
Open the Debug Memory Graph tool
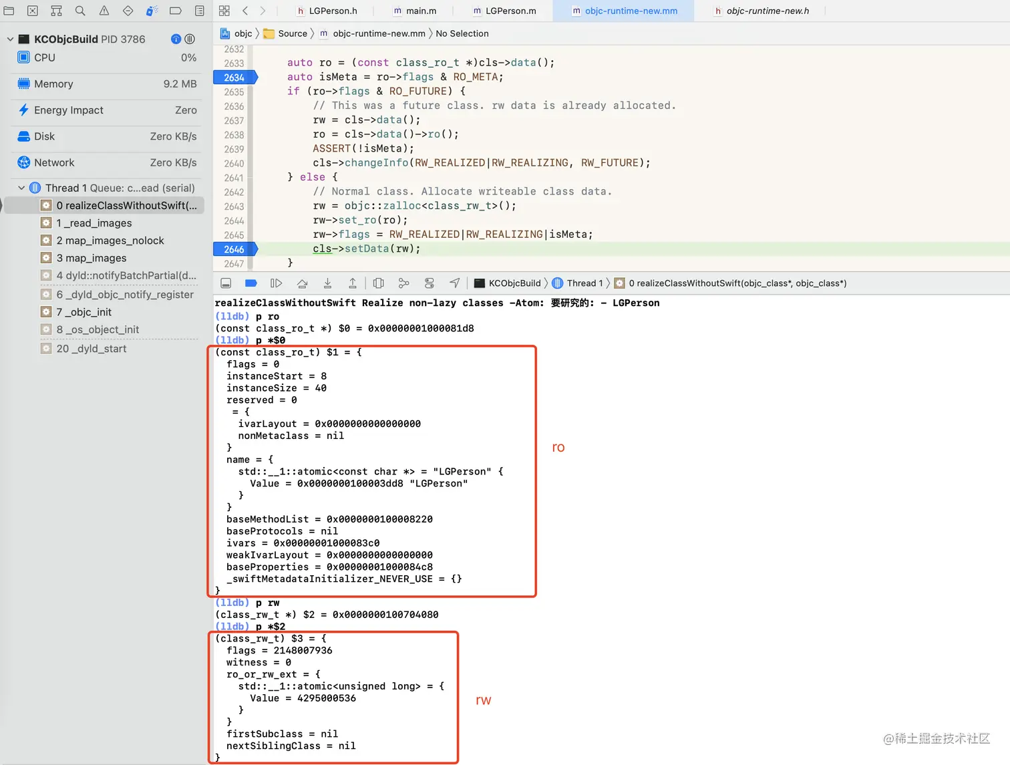(x=403, y=283)
